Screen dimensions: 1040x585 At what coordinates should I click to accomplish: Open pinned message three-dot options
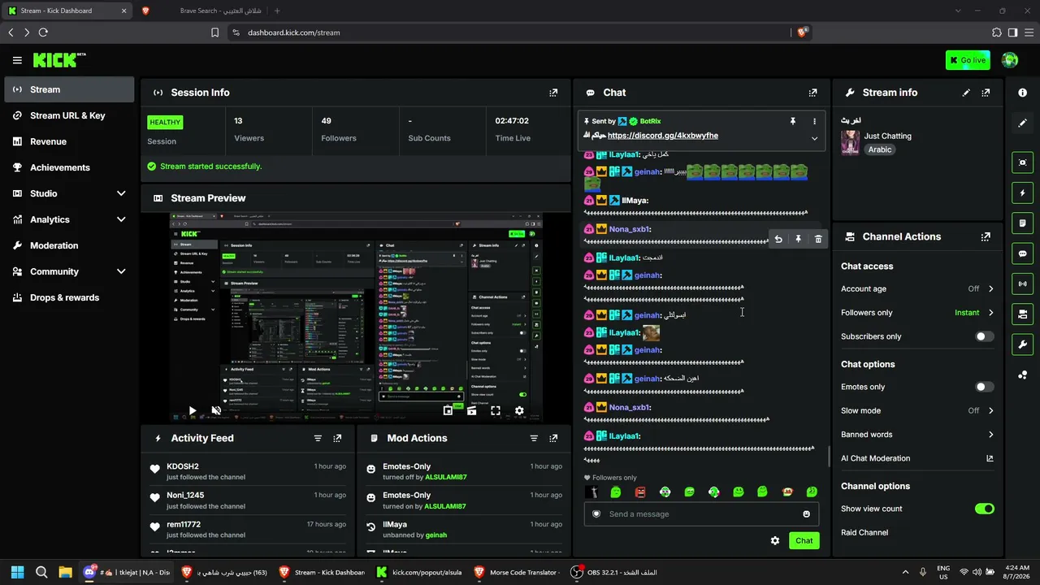click(x=814, y=121)
